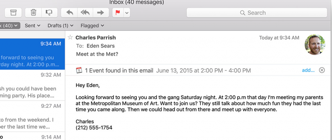Image resolution: width=332 pixels, height=140 pixels.
Task: Click the add... link for the event
Action: (308, 70)
